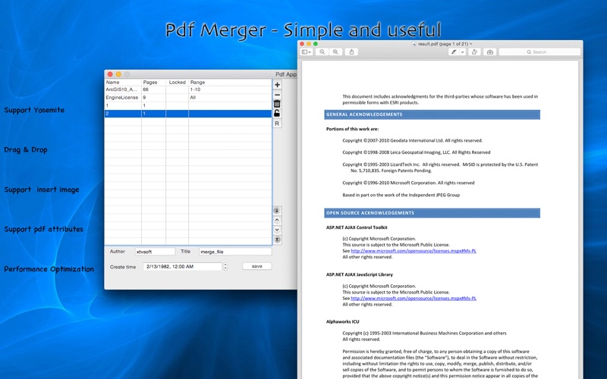Image resolution: width=607 pixels, height=379 pixels.
Task: Clear the list using trash icon
Action: point(277,104)
